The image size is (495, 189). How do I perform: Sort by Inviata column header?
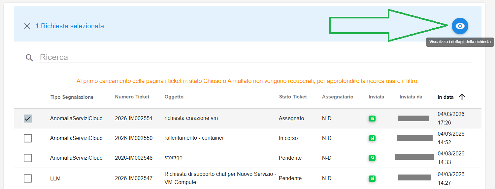point(377,97)
